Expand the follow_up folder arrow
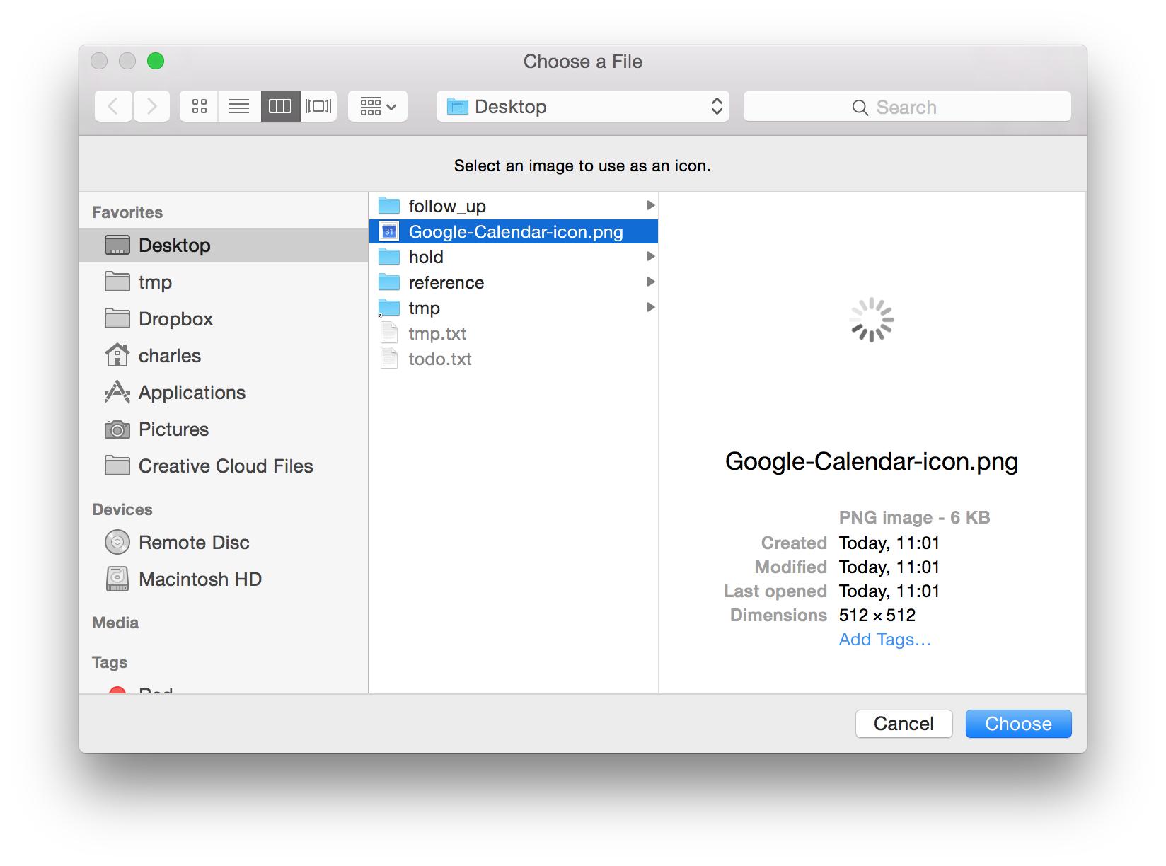The height and width of the screenshot is (866, 1166). coord(650,205)
